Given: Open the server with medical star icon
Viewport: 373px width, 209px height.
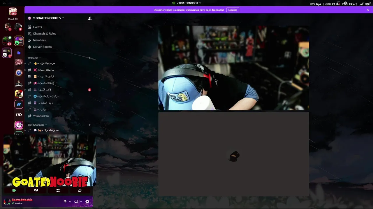Looking at the screenshot, I should pyautogui.click(x=19, y=73).
